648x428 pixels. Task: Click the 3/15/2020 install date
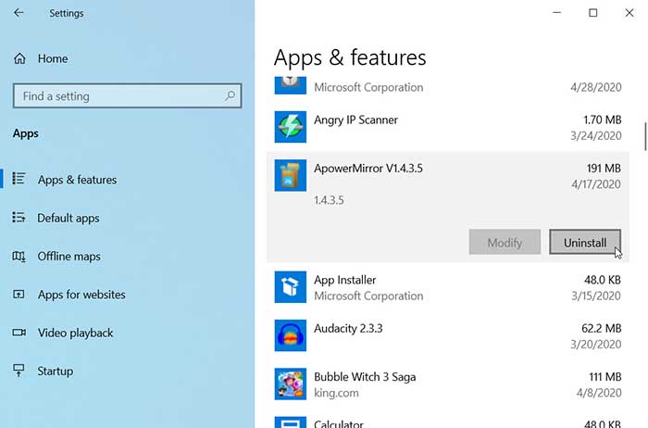point(596,296)
